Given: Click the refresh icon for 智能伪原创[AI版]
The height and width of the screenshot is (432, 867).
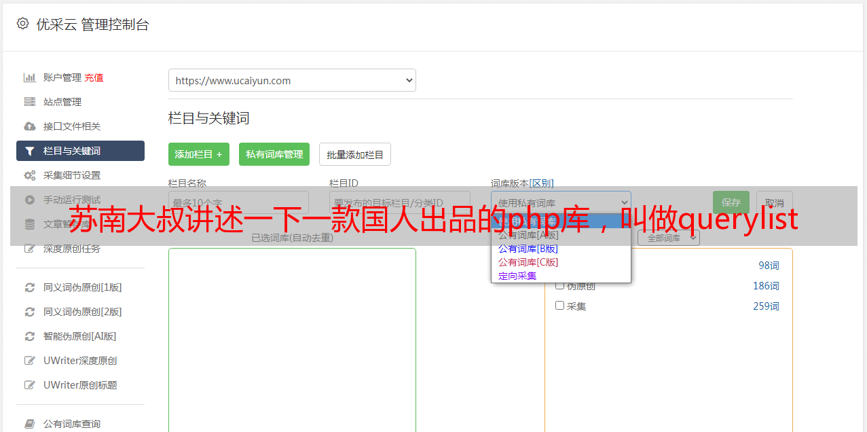Looking at the screenshot, I should pos(29,336).
